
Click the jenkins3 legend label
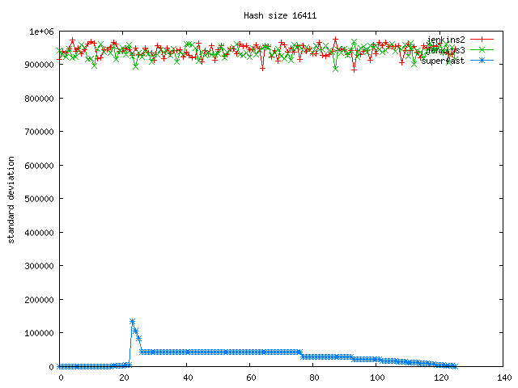tap(445, 50)
